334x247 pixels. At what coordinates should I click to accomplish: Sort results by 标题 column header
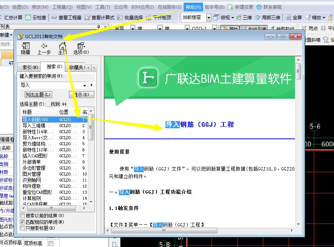tap(39, 112)
